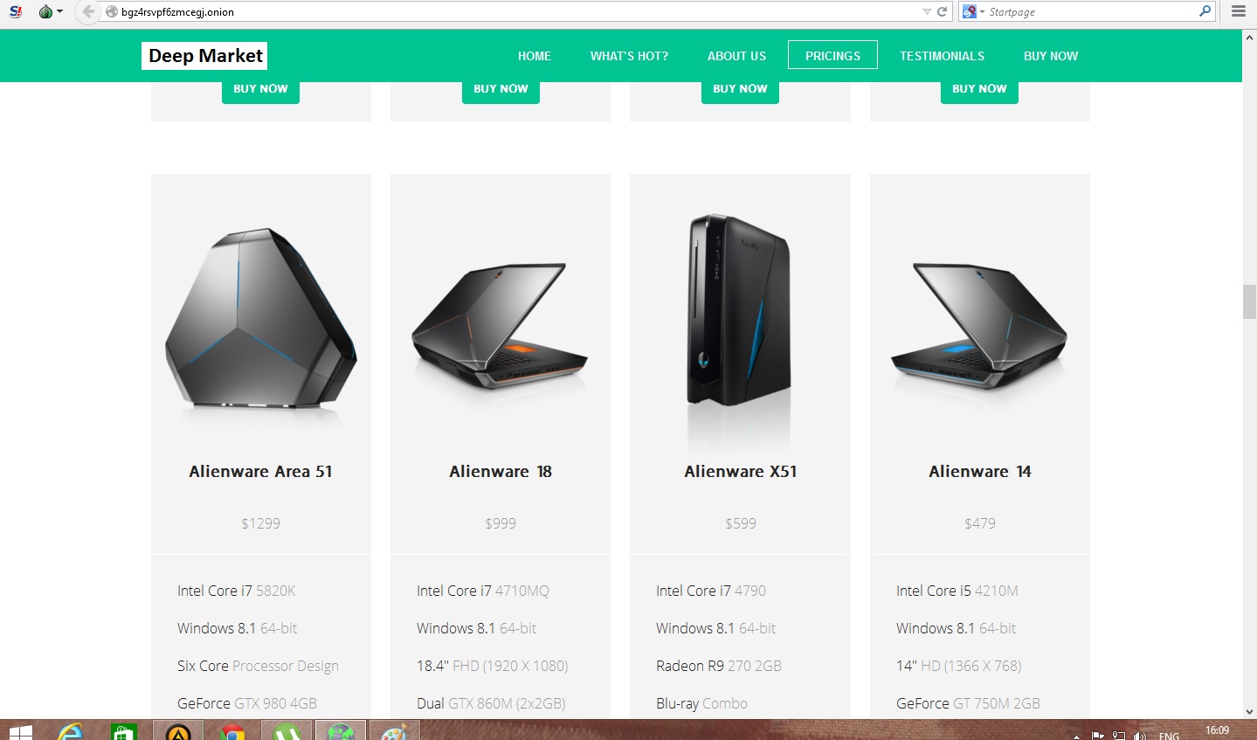Click the Deep Market logo
The image size is (1257, 740).
click(204, 56)
